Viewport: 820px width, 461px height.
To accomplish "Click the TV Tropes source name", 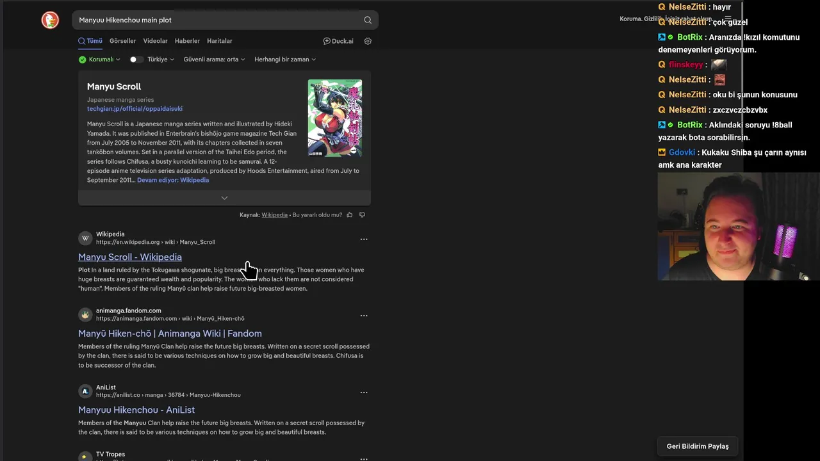I will (110, 454).
